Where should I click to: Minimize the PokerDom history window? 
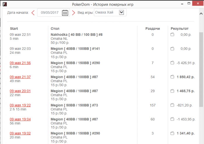click(x=182, y=4)
